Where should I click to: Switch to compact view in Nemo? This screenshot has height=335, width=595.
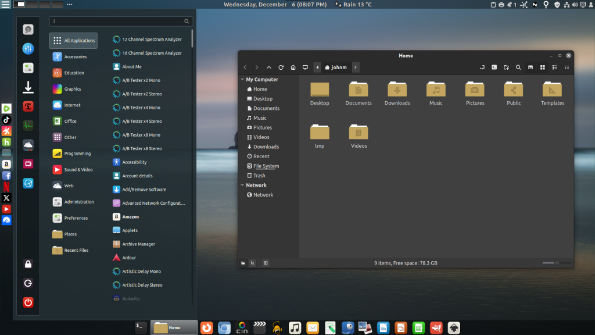567,67
